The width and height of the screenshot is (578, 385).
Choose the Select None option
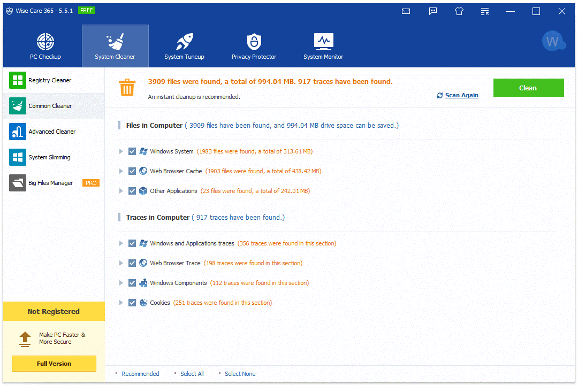(240, 374)
